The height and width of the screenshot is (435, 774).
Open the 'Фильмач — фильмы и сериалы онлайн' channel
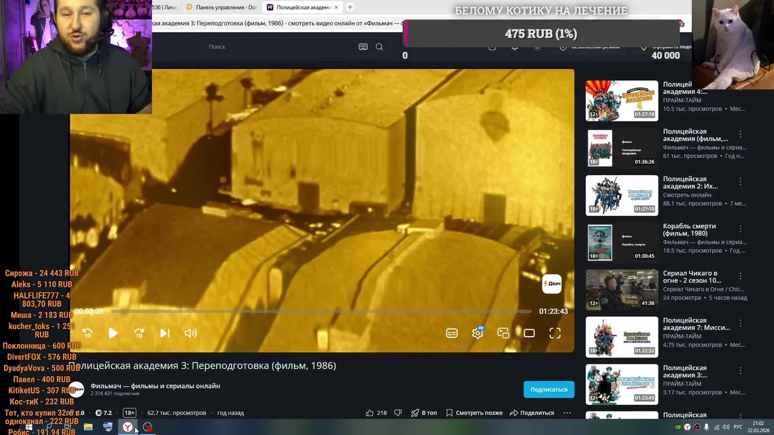coord(155,386)
